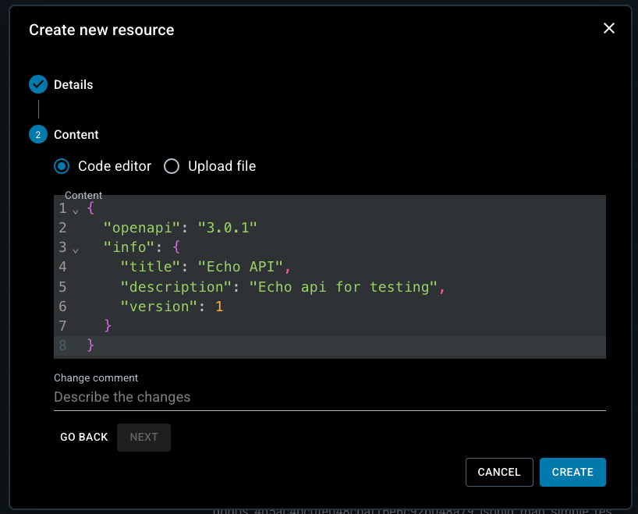This screenshot has height=514, width=638.
Task: Click the CREATE button
Action: tap(572, 472)
